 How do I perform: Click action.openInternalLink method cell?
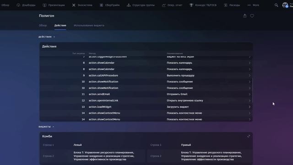[103, 101]
